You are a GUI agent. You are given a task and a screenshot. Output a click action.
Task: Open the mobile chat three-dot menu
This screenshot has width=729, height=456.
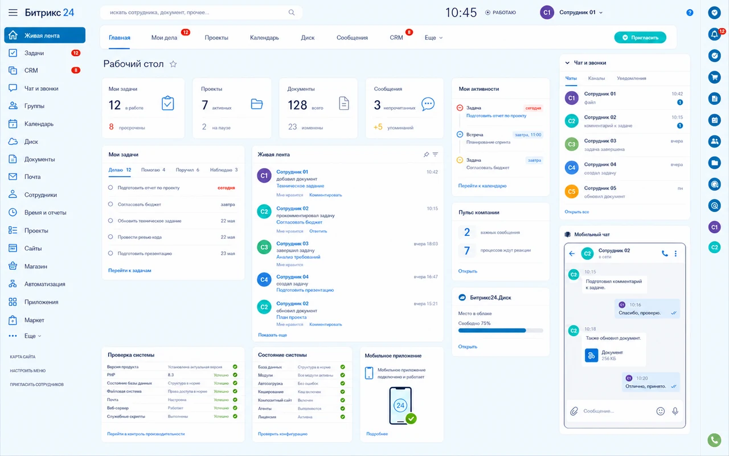coord(676,254)
